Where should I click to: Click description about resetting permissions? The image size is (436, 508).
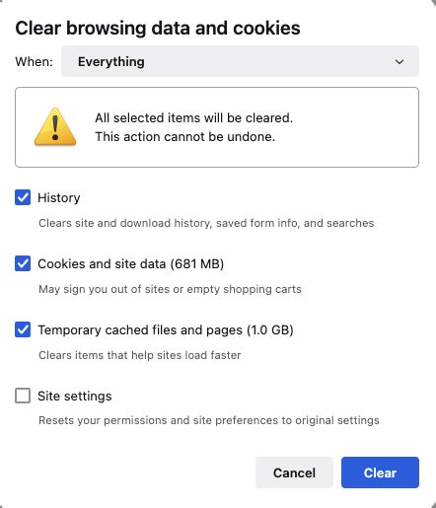(x=209, y=420)
